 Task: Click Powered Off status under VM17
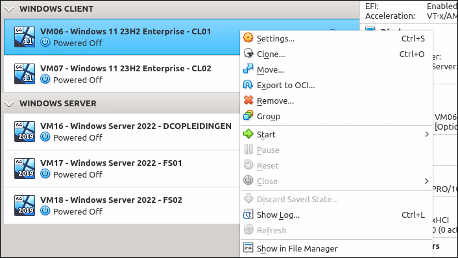[x=78, y=174]
